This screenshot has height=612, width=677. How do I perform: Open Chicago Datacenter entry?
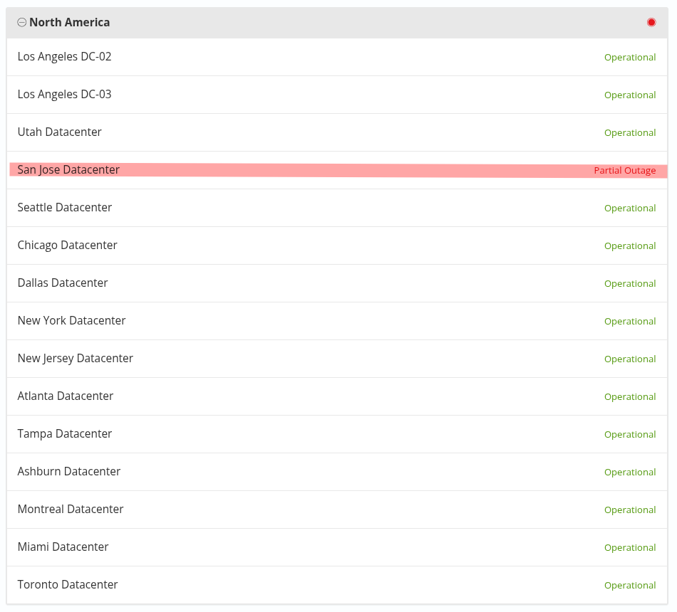coord(67,246)
